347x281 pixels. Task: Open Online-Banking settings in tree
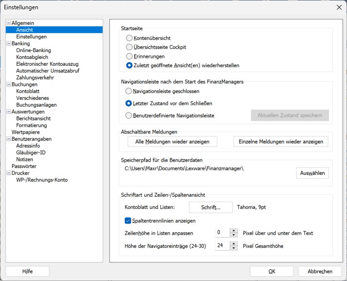(x=34, y=50)
